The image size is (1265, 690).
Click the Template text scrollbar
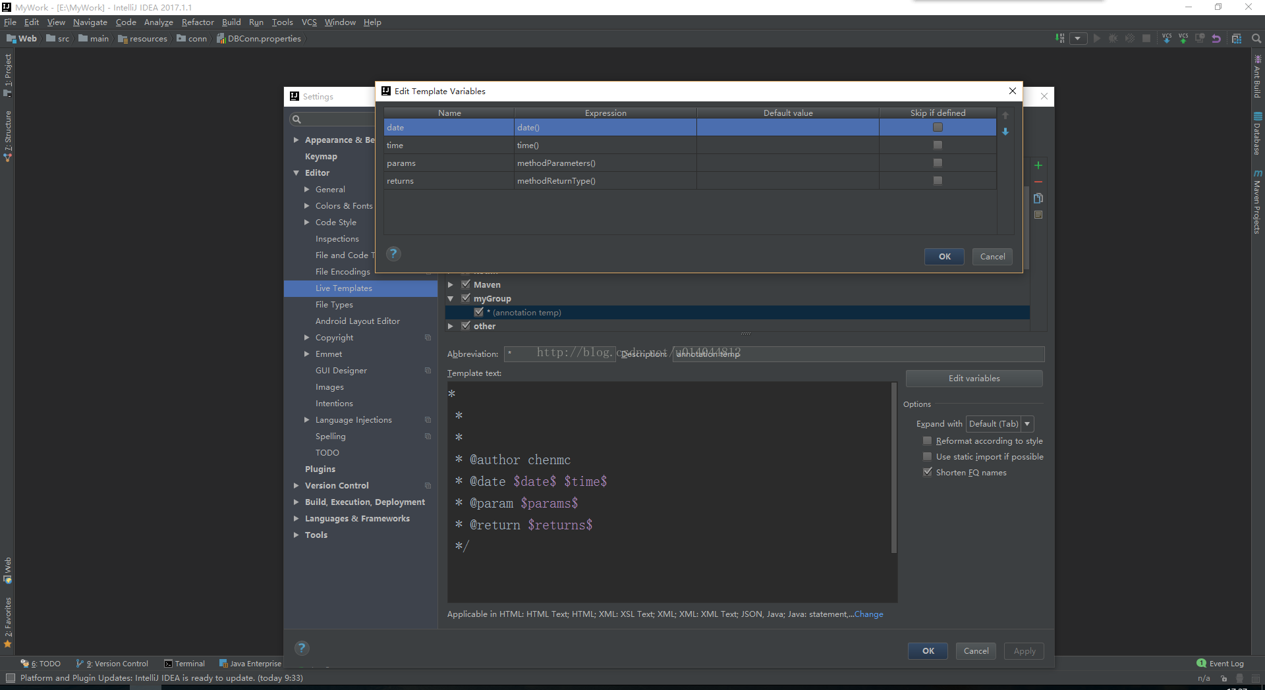click(x=893, y=467)
